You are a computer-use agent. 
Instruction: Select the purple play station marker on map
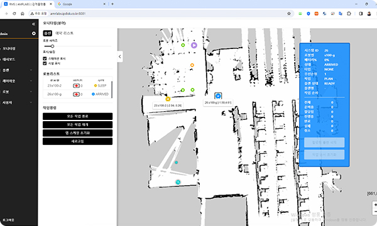coord(194,45)
